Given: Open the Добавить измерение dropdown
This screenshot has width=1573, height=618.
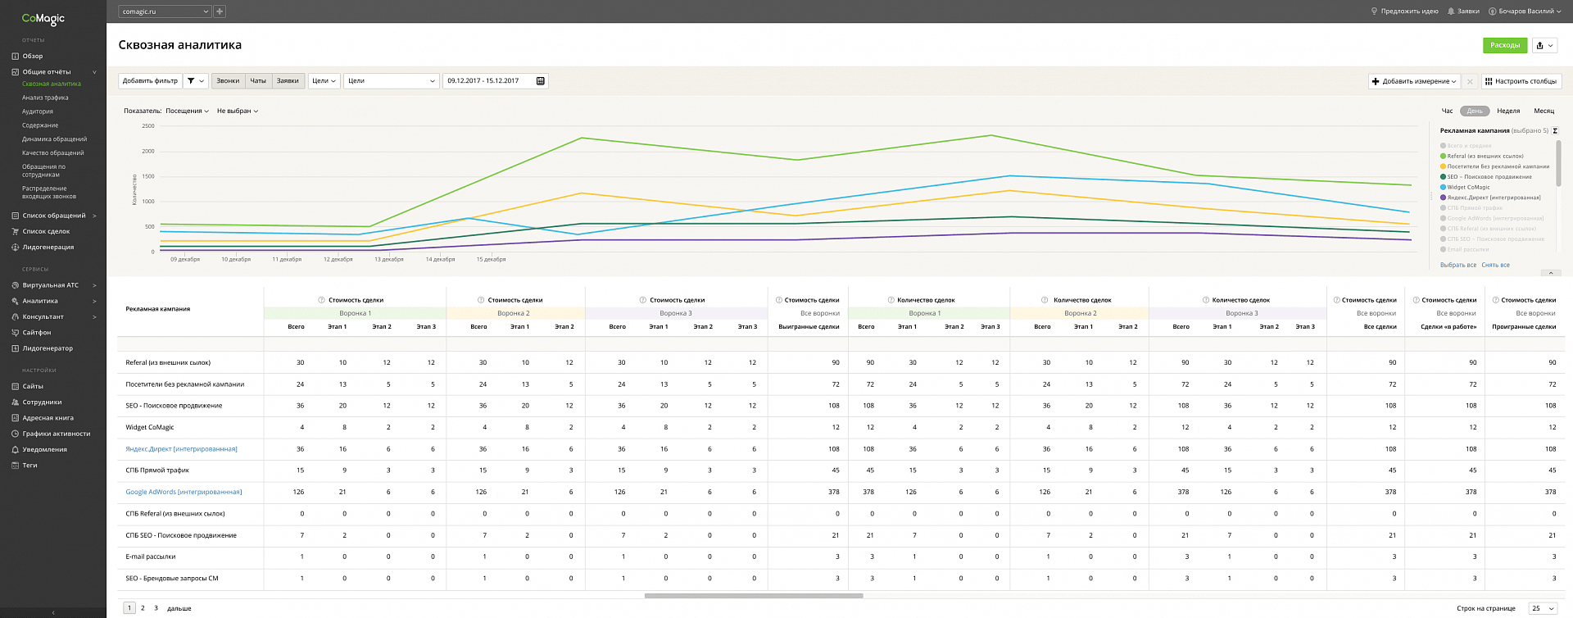Looking at the screenshot, I should pos(1414,81).
